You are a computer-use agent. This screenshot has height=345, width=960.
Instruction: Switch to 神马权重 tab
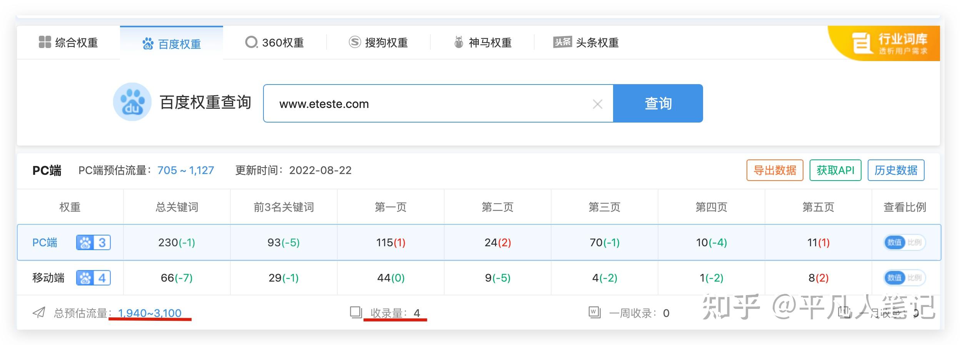coord(482,43)
